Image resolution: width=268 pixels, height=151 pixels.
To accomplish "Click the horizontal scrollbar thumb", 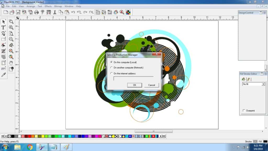I will (x=153, y=131).
